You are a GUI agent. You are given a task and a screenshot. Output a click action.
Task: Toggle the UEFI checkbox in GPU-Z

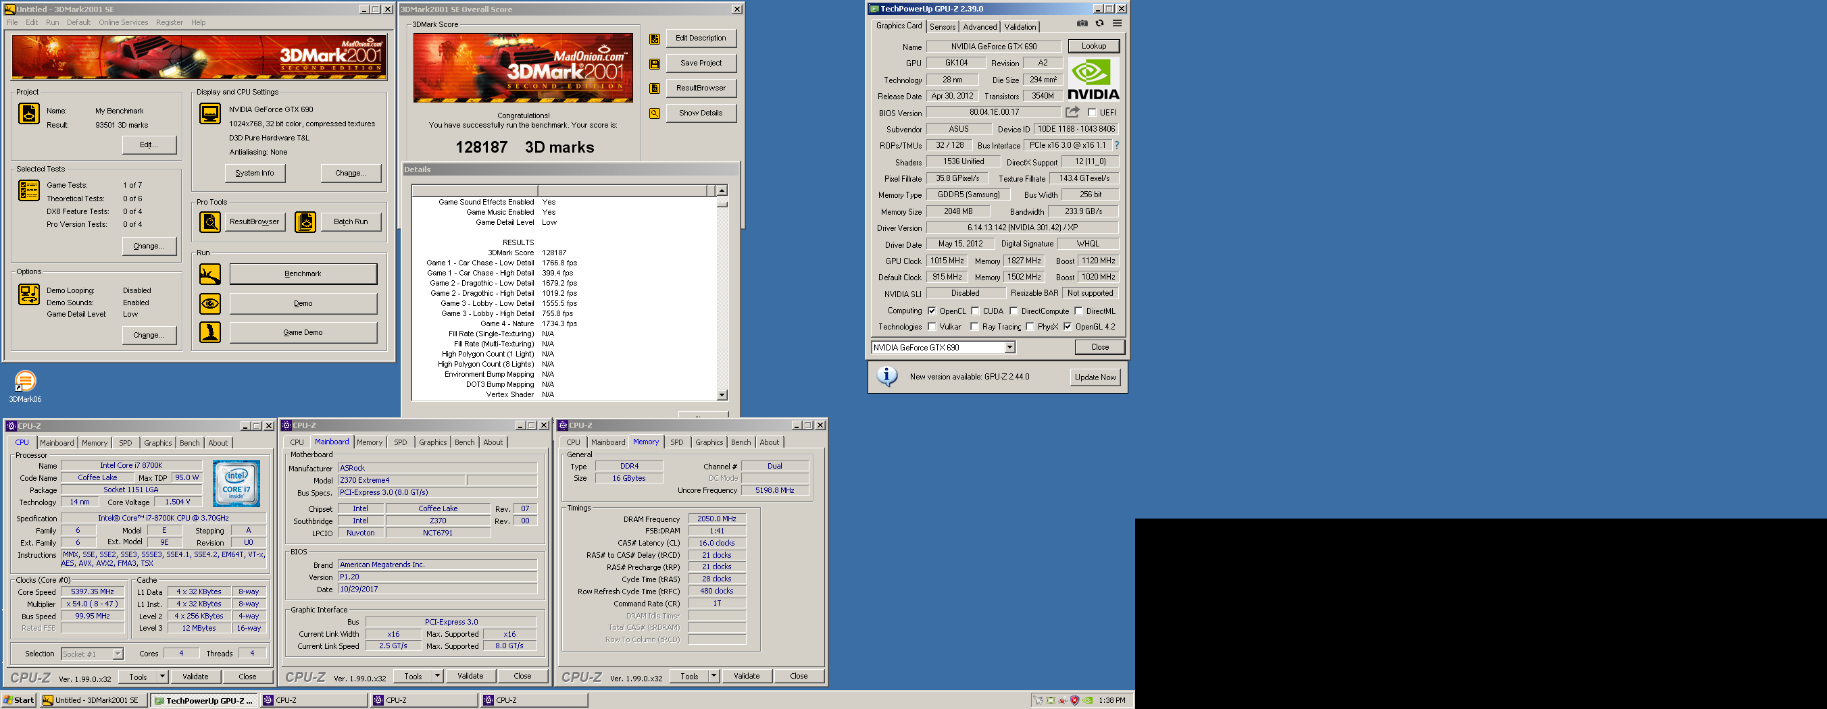coord(1093,113)
